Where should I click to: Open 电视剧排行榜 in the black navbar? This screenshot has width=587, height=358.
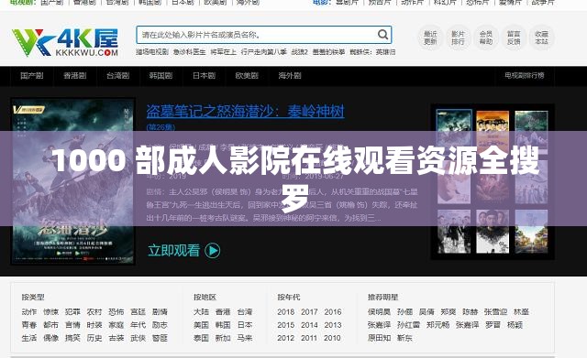click(x=524, y=75)
